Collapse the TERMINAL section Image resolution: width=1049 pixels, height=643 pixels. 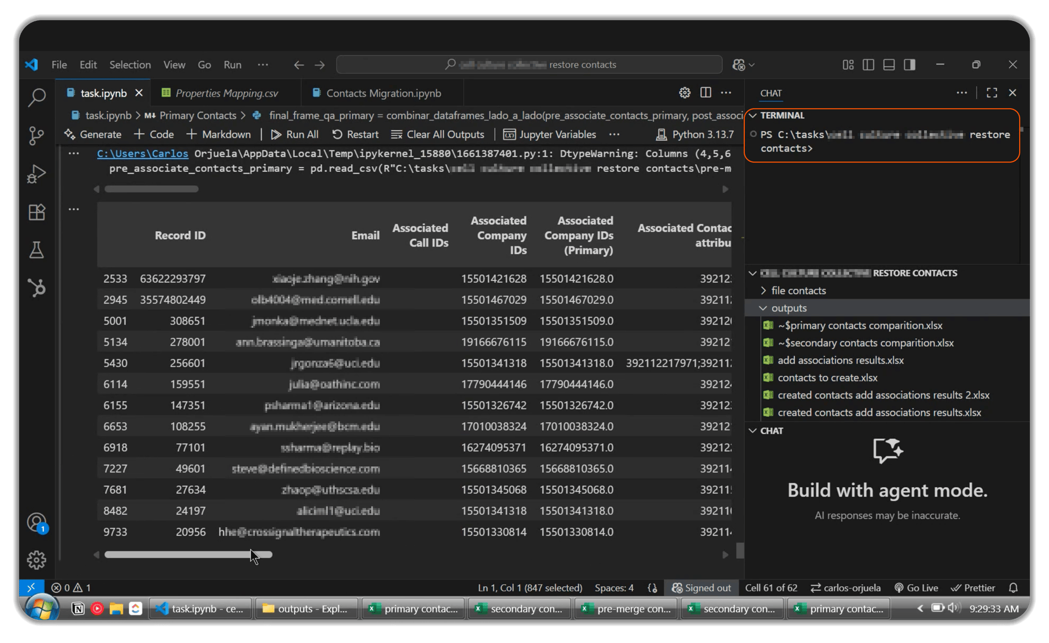782,115
